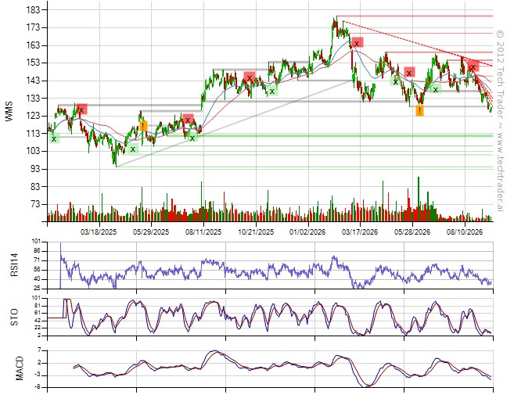Click the tallest green volume bar near 05/28/2026
514x402 pixels.
click(419, 199)
